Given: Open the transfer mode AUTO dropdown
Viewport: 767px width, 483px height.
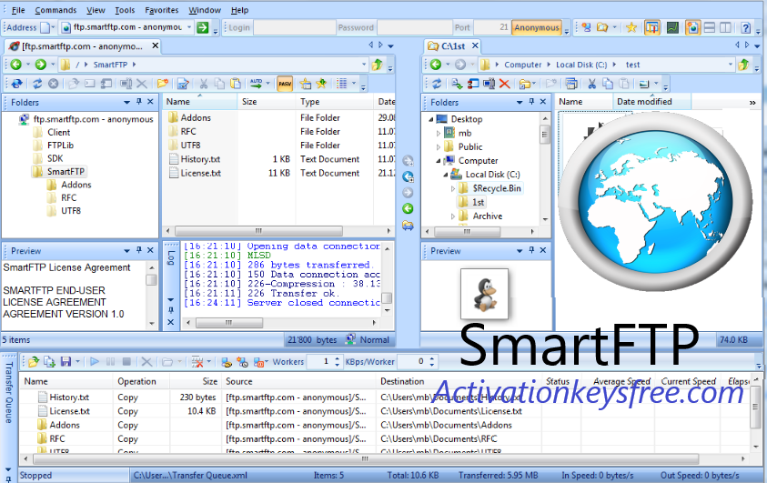Looking at the screenshot, I should (x=268, y=84).
